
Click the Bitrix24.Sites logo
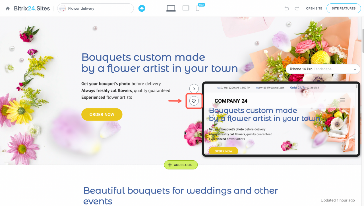(x=32, y=9)
